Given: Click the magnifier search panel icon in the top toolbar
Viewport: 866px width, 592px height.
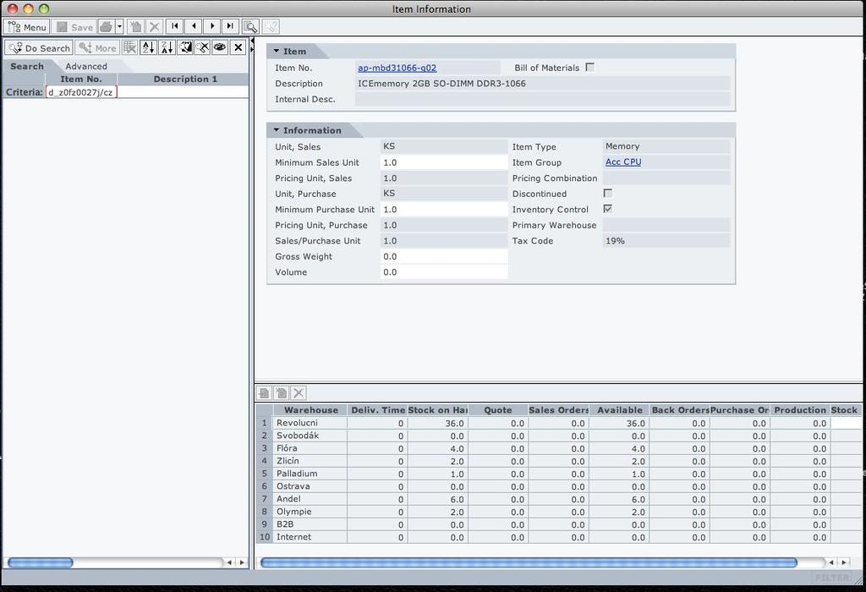Looking at the screenshot, I should 250,26.
